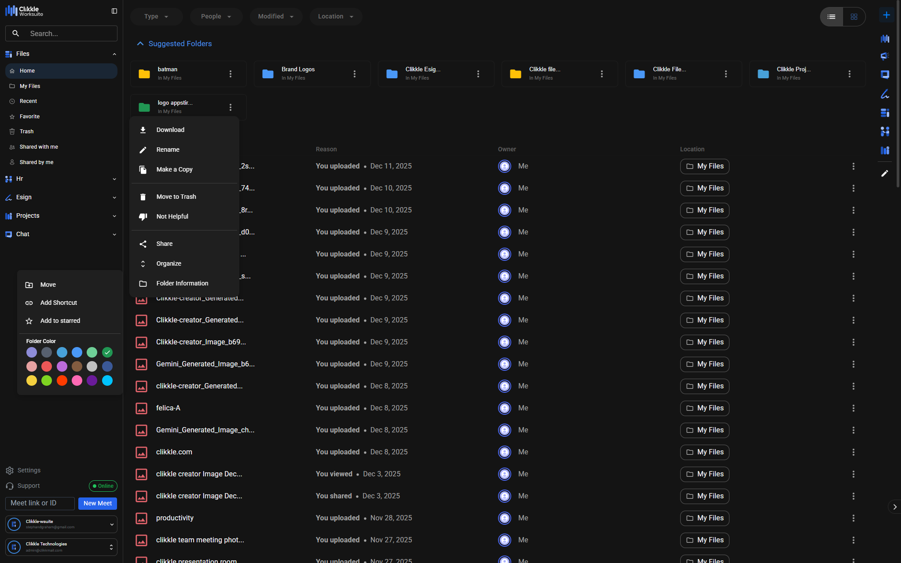Screen dimensions: 901x563
Task: Open three-dot menu for felica-A row
Action: [x=853, y=408]
